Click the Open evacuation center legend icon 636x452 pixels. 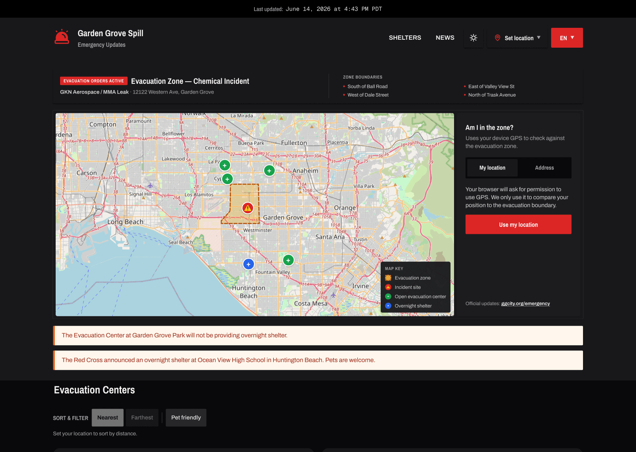pos(388,297)
